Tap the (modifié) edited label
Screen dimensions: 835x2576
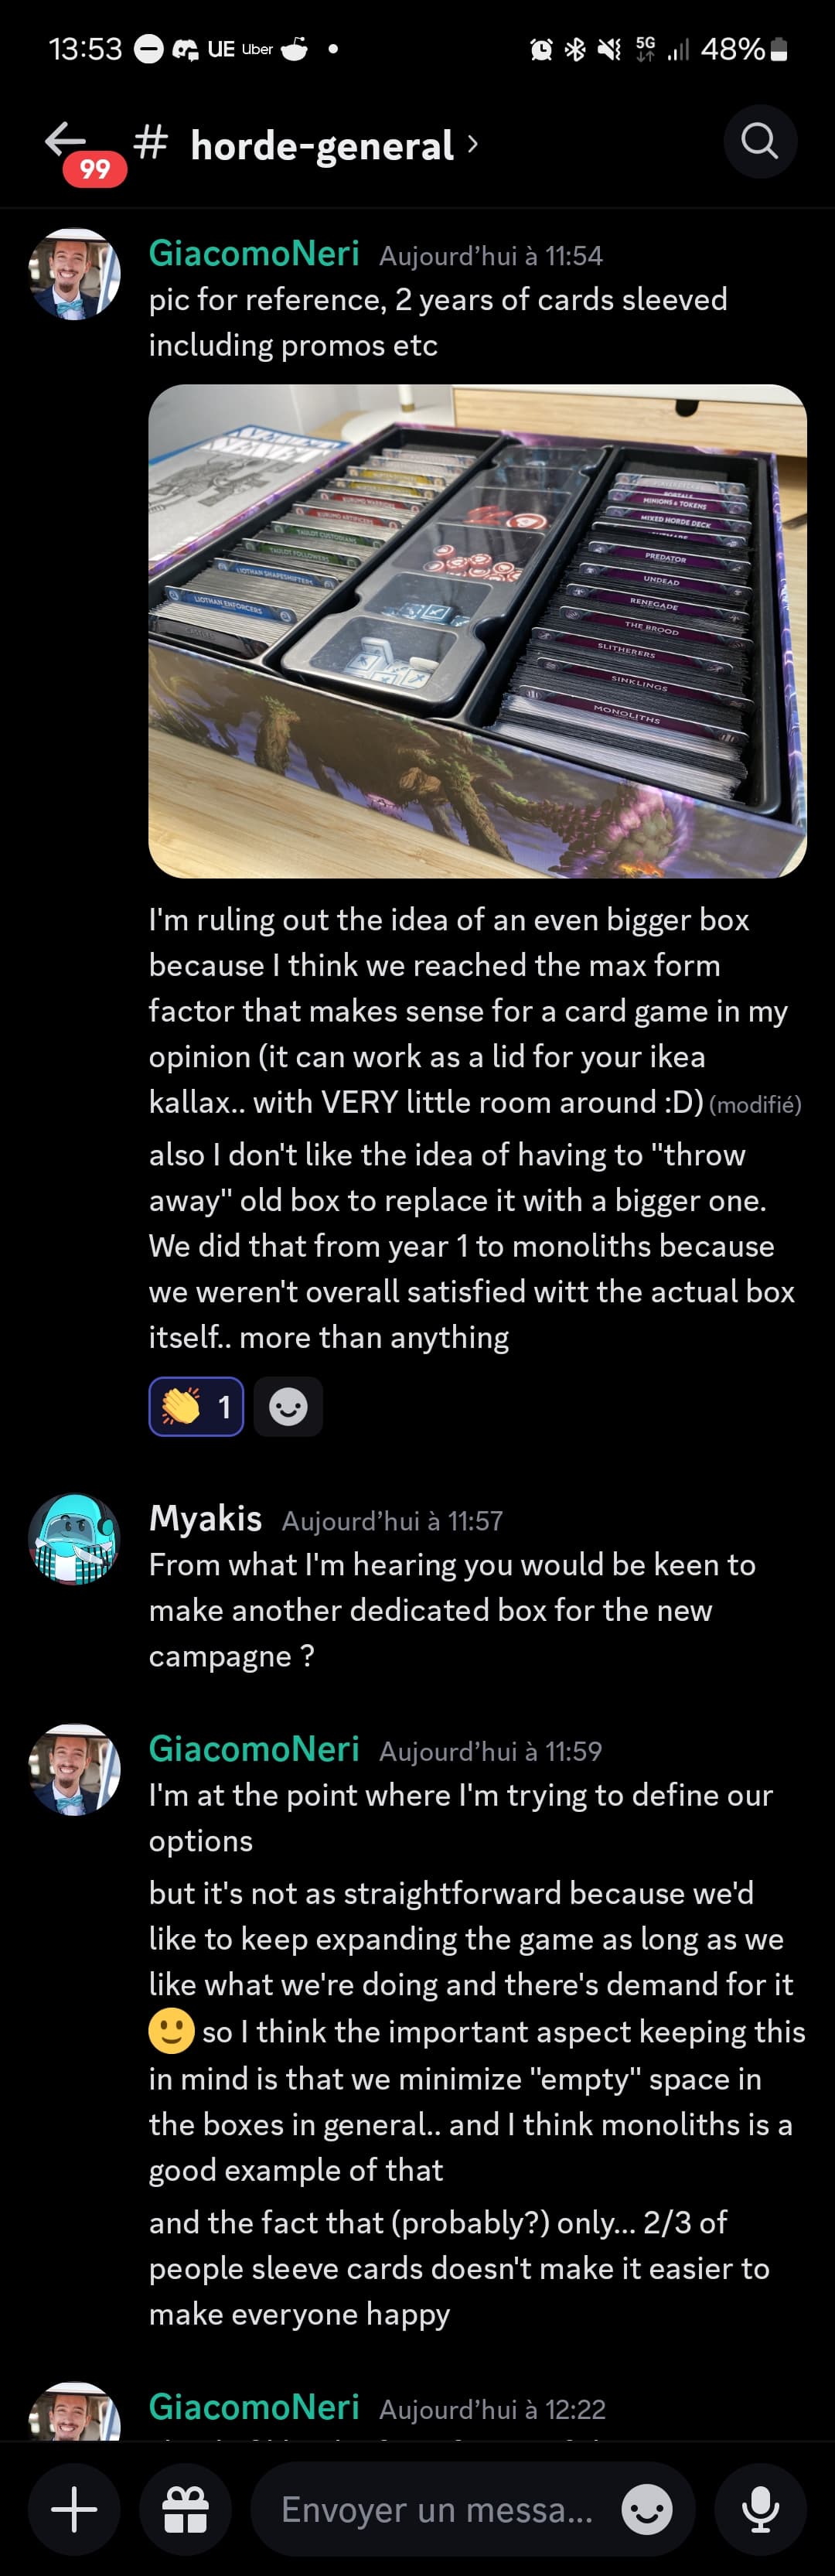pyautogui.click(x=755, y=1105)
